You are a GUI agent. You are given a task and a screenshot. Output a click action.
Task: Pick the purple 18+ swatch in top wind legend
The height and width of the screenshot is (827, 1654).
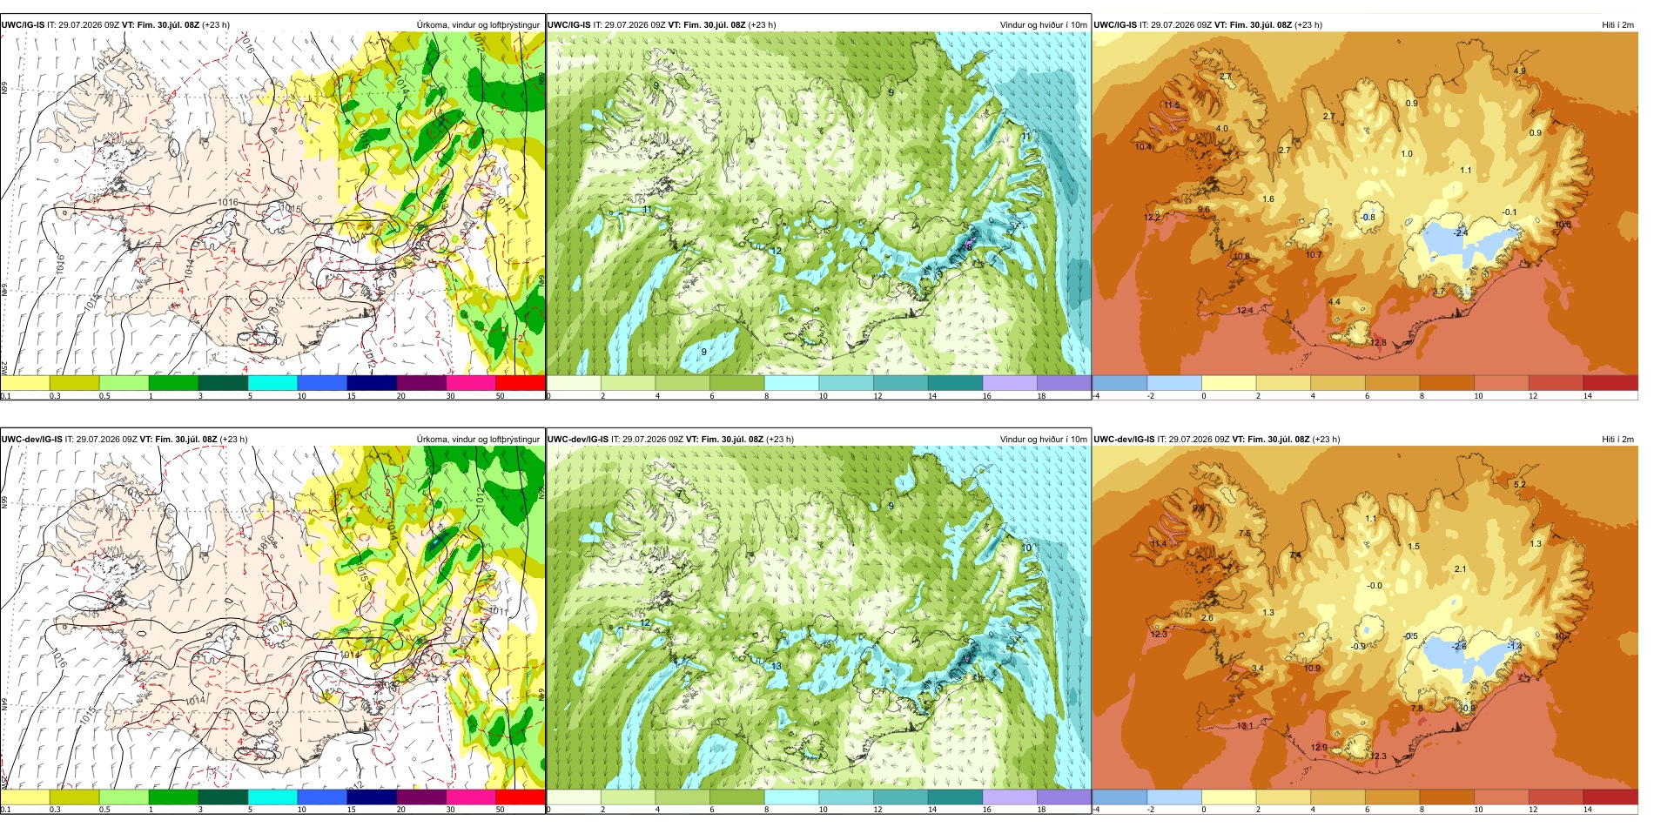[x=1064, y=383]
